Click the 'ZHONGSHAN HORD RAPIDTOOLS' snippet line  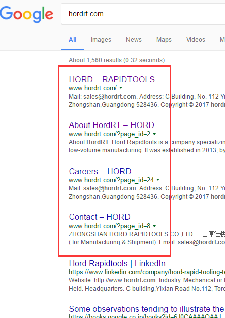coord(147,234)
